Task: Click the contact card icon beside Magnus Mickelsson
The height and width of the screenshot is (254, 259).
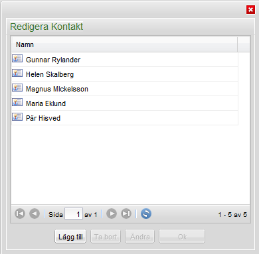Action: (17, 88)
